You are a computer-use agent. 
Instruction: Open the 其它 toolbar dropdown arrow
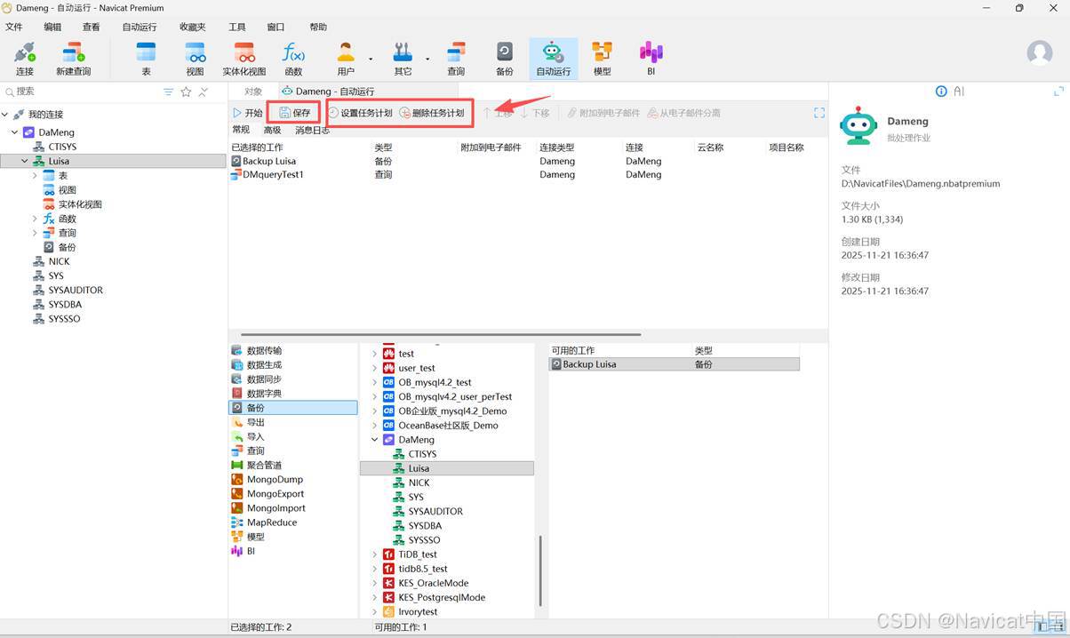coord(427,60)
